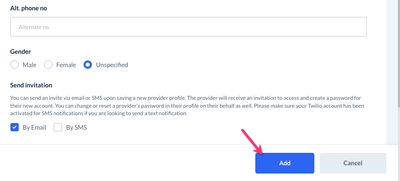Image resolution: width=400 pixels, height=181 pixels.
Task: Click the "Send invitation" section heading
Action: 31,85
